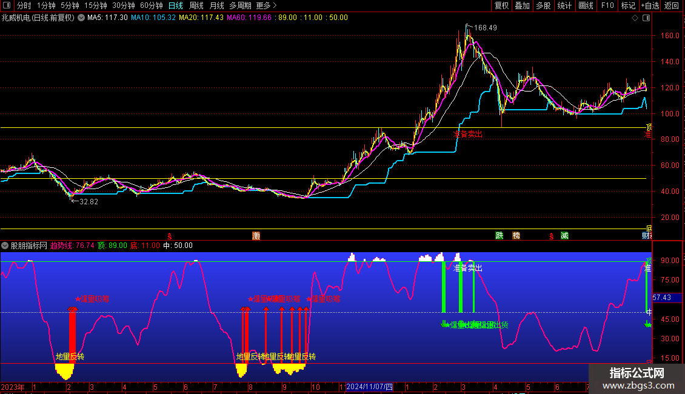Click the 爆量吸筹 label near February 2023
The width and height of the screenshot is (685, 394).
(x=92, y=299)
